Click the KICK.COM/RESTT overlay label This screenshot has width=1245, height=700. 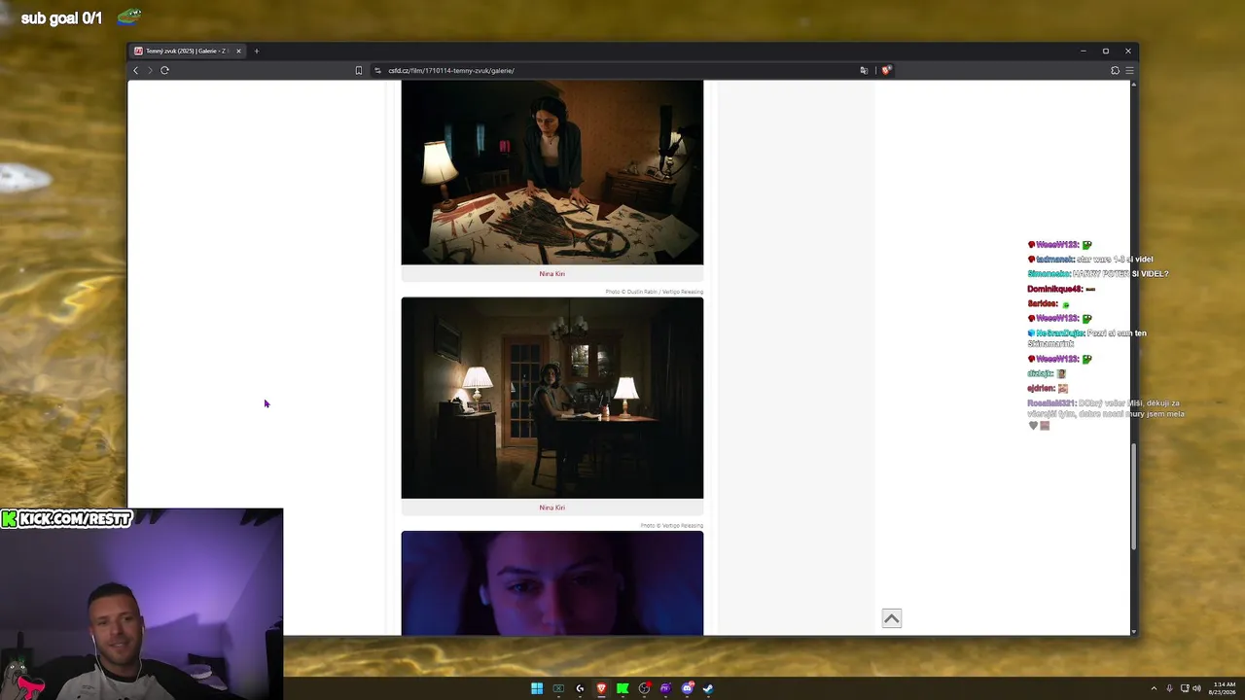(x=66, y=519)
